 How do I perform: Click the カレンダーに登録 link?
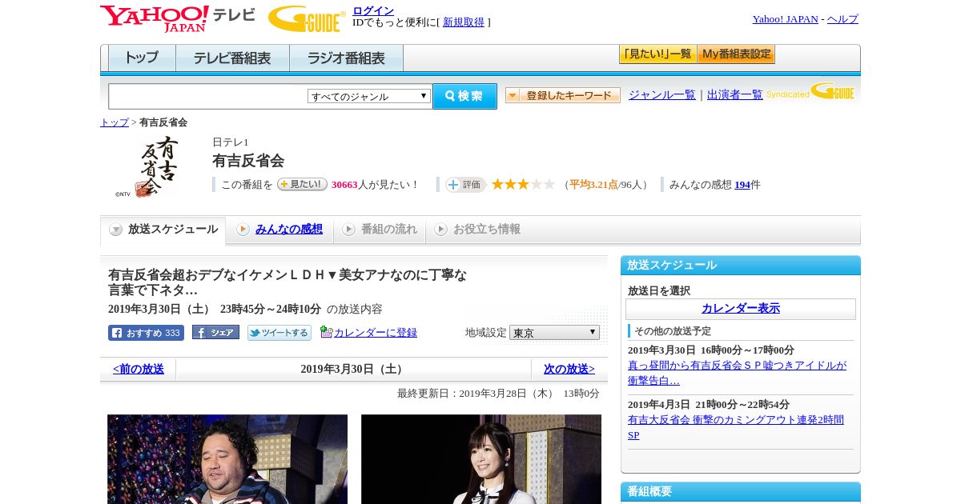click(x=376, y=333)
